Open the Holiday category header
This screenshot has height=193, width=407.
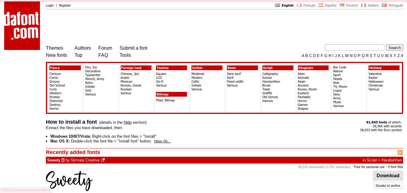[x=384, y=68]
